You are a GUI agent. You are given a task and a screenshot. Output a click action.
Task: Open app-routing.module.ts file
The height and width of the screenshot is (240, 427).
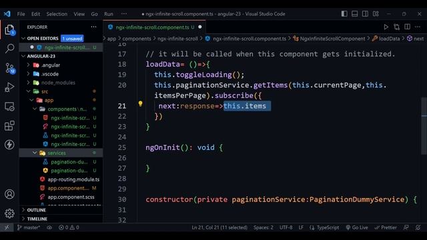coord(73,179)
